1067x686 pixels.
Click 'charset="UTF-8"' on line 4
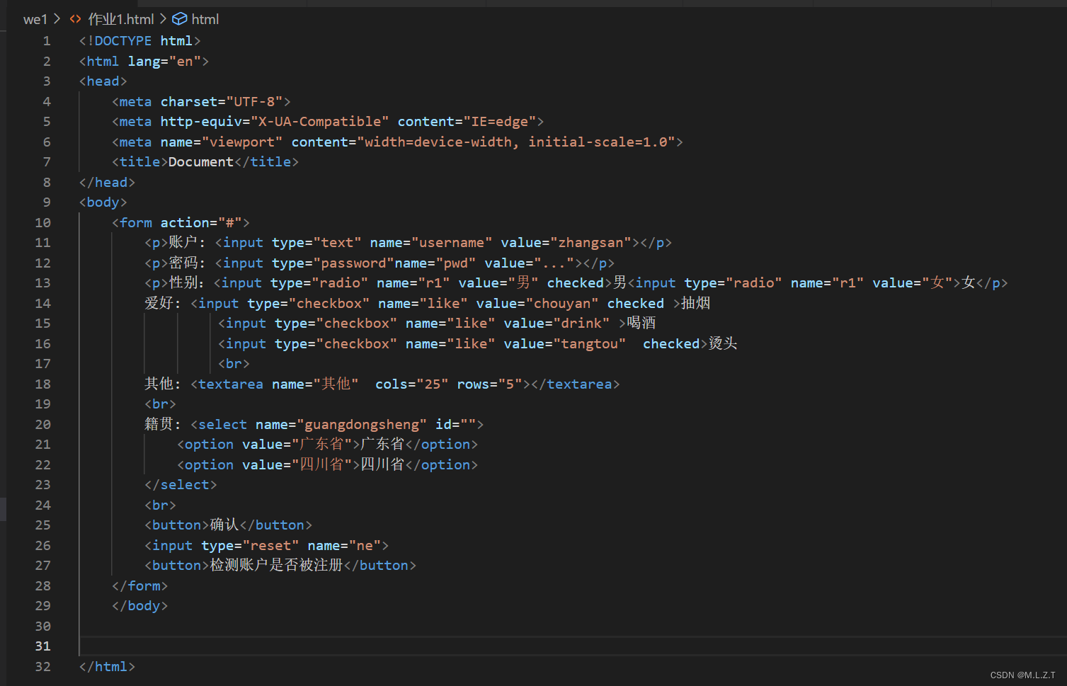click(x=222, y=102)
